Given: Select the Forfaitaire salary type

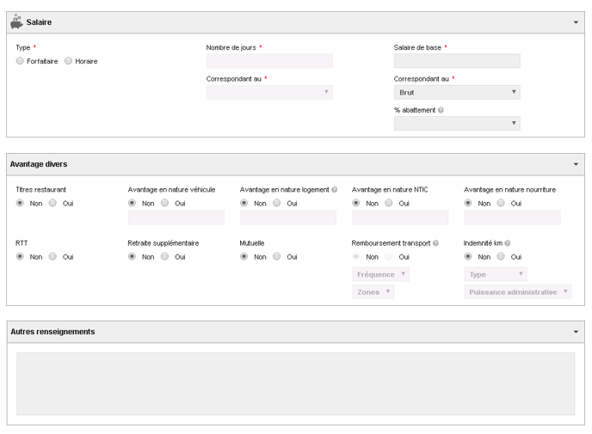Looking at the screenshot, I should 20,61.
